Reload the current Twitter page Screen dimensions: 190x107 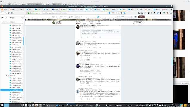click(x=9, y=13)
